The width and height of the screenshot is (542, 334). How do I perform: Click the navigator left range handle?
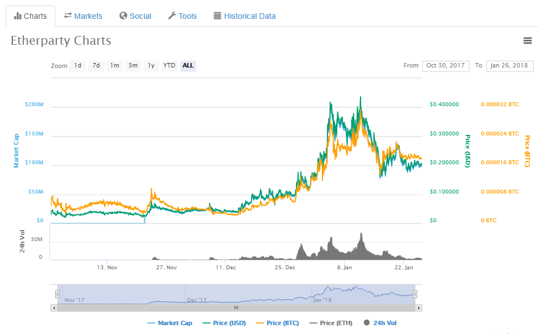coord(58,294)
